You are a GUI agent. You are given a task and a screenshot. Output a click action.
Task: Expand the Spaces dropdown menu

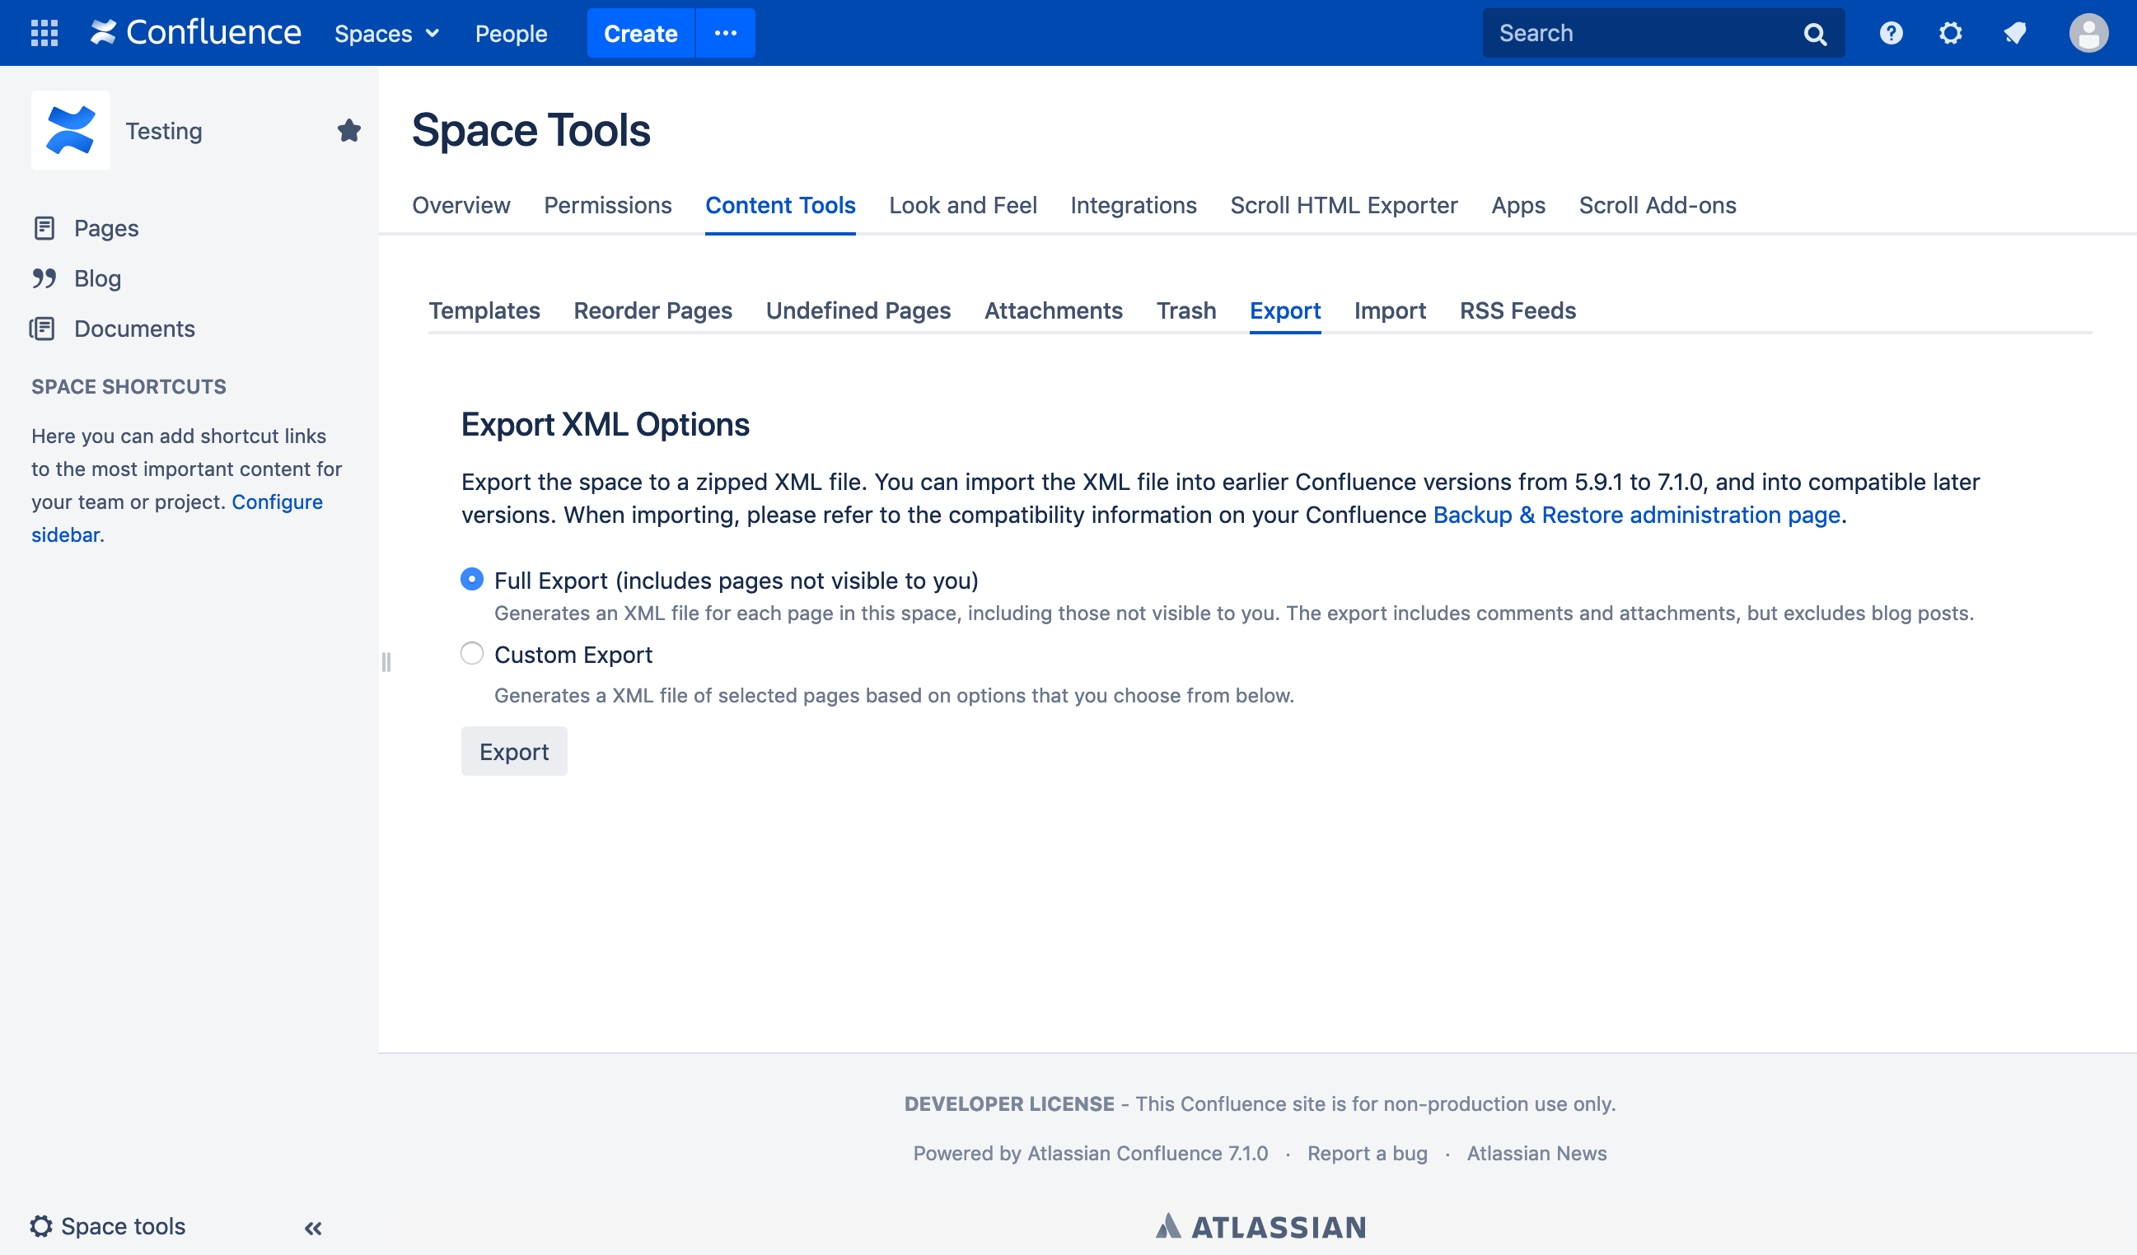[386, 34]
